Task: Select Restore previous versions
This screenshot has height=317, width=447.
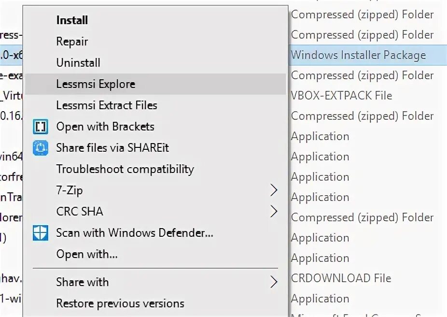Action: click(x=120, y=303)
